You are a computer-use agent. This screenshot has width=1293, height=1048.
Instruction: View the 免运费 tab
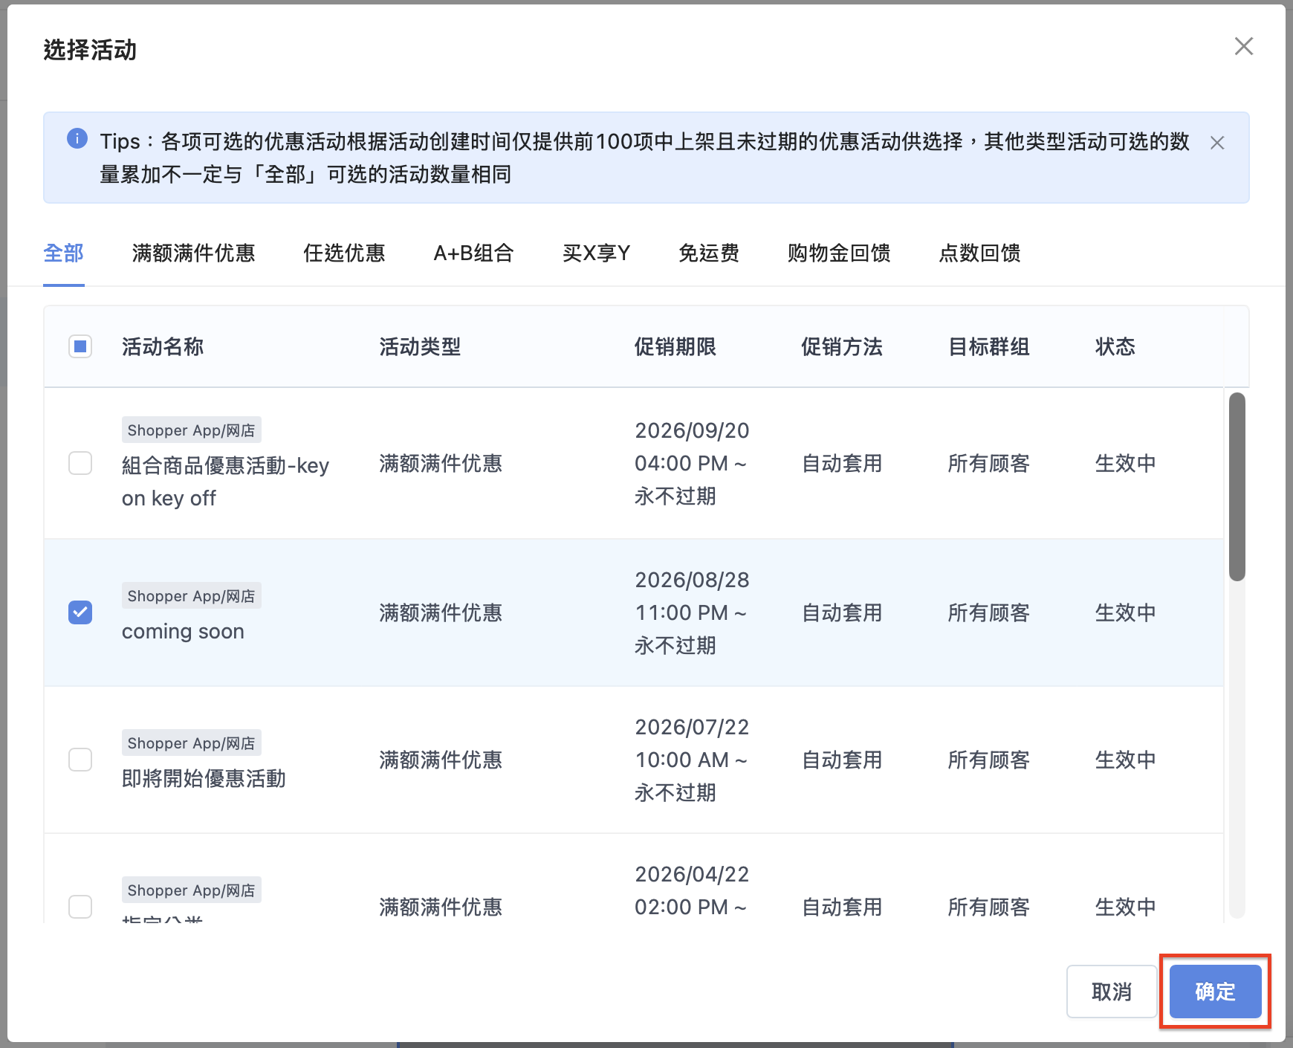coord(709,253)
